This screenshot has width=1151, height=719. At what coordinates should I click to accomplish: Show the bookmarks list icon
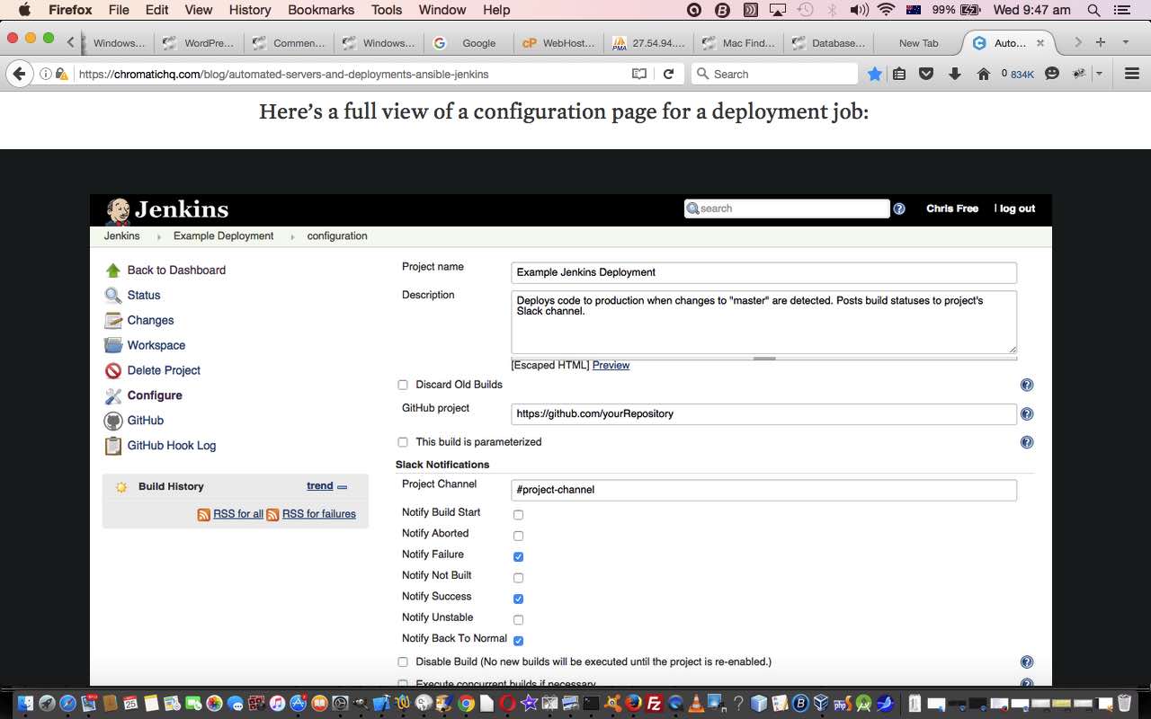click(x=899, y=74)
